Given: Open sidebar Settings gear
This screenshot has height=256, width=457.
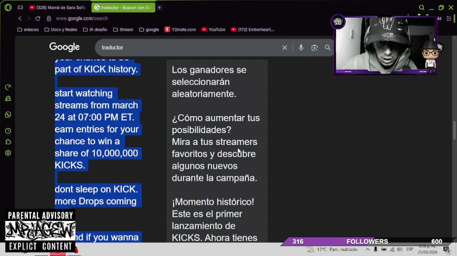Looking at the screenshot, I should [8, 153].
